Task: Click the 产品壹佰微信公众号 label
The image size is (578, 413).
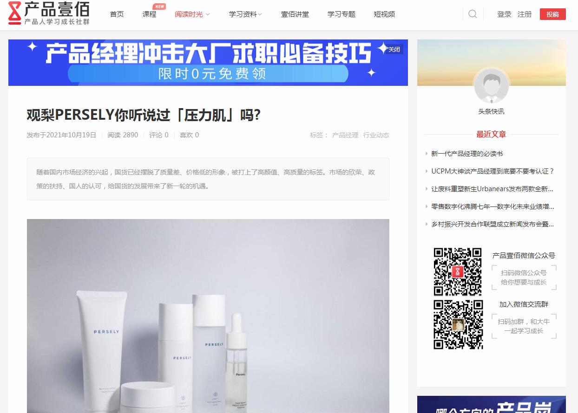Action: coord(524,256)
